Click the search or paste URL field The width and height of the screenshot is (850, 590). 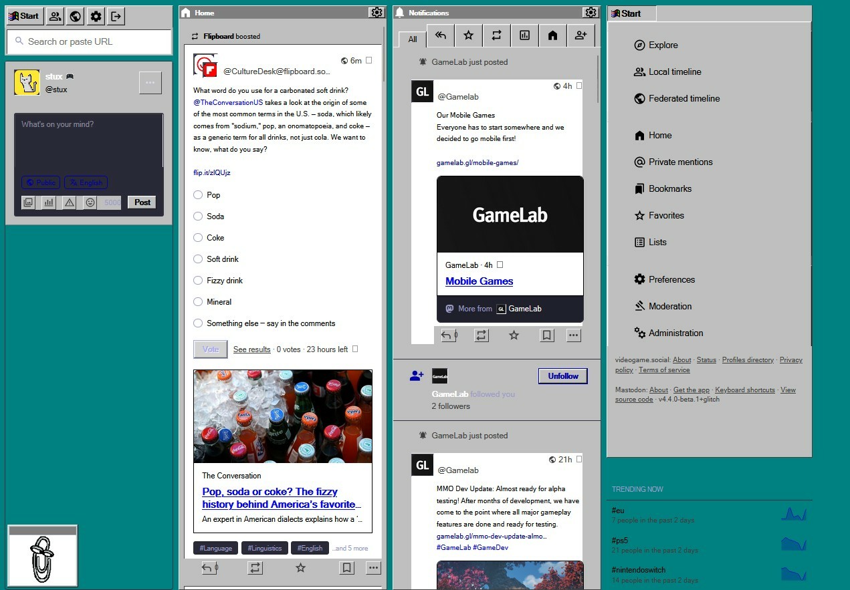(x=89, y=41)
